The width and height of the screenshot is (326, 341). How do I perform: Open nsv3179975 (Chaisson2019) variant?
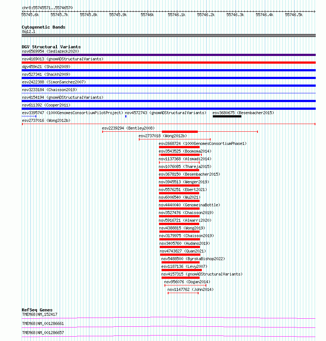186,236
